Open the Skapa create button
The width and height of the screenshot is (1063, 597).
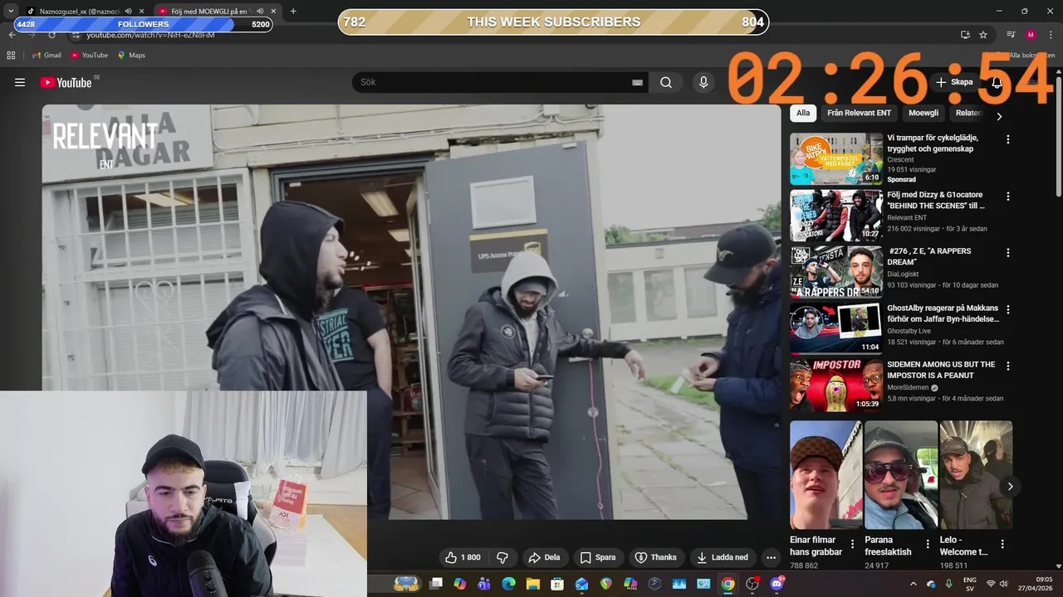point(954,82)
